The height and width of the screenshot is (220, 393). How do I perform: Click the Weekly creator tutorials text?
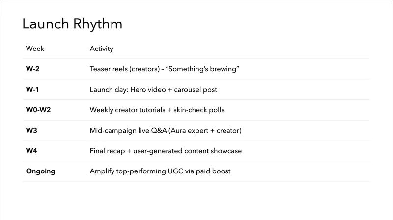coord(127,110)
